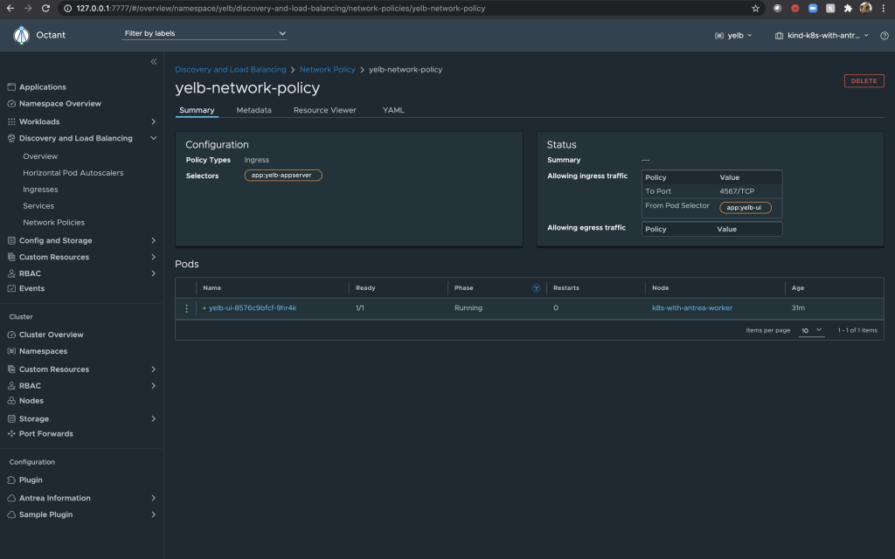Open the yelb namespace selector
Image resolution: width=895 pixels, height=559 pixels.
point(733,36)
